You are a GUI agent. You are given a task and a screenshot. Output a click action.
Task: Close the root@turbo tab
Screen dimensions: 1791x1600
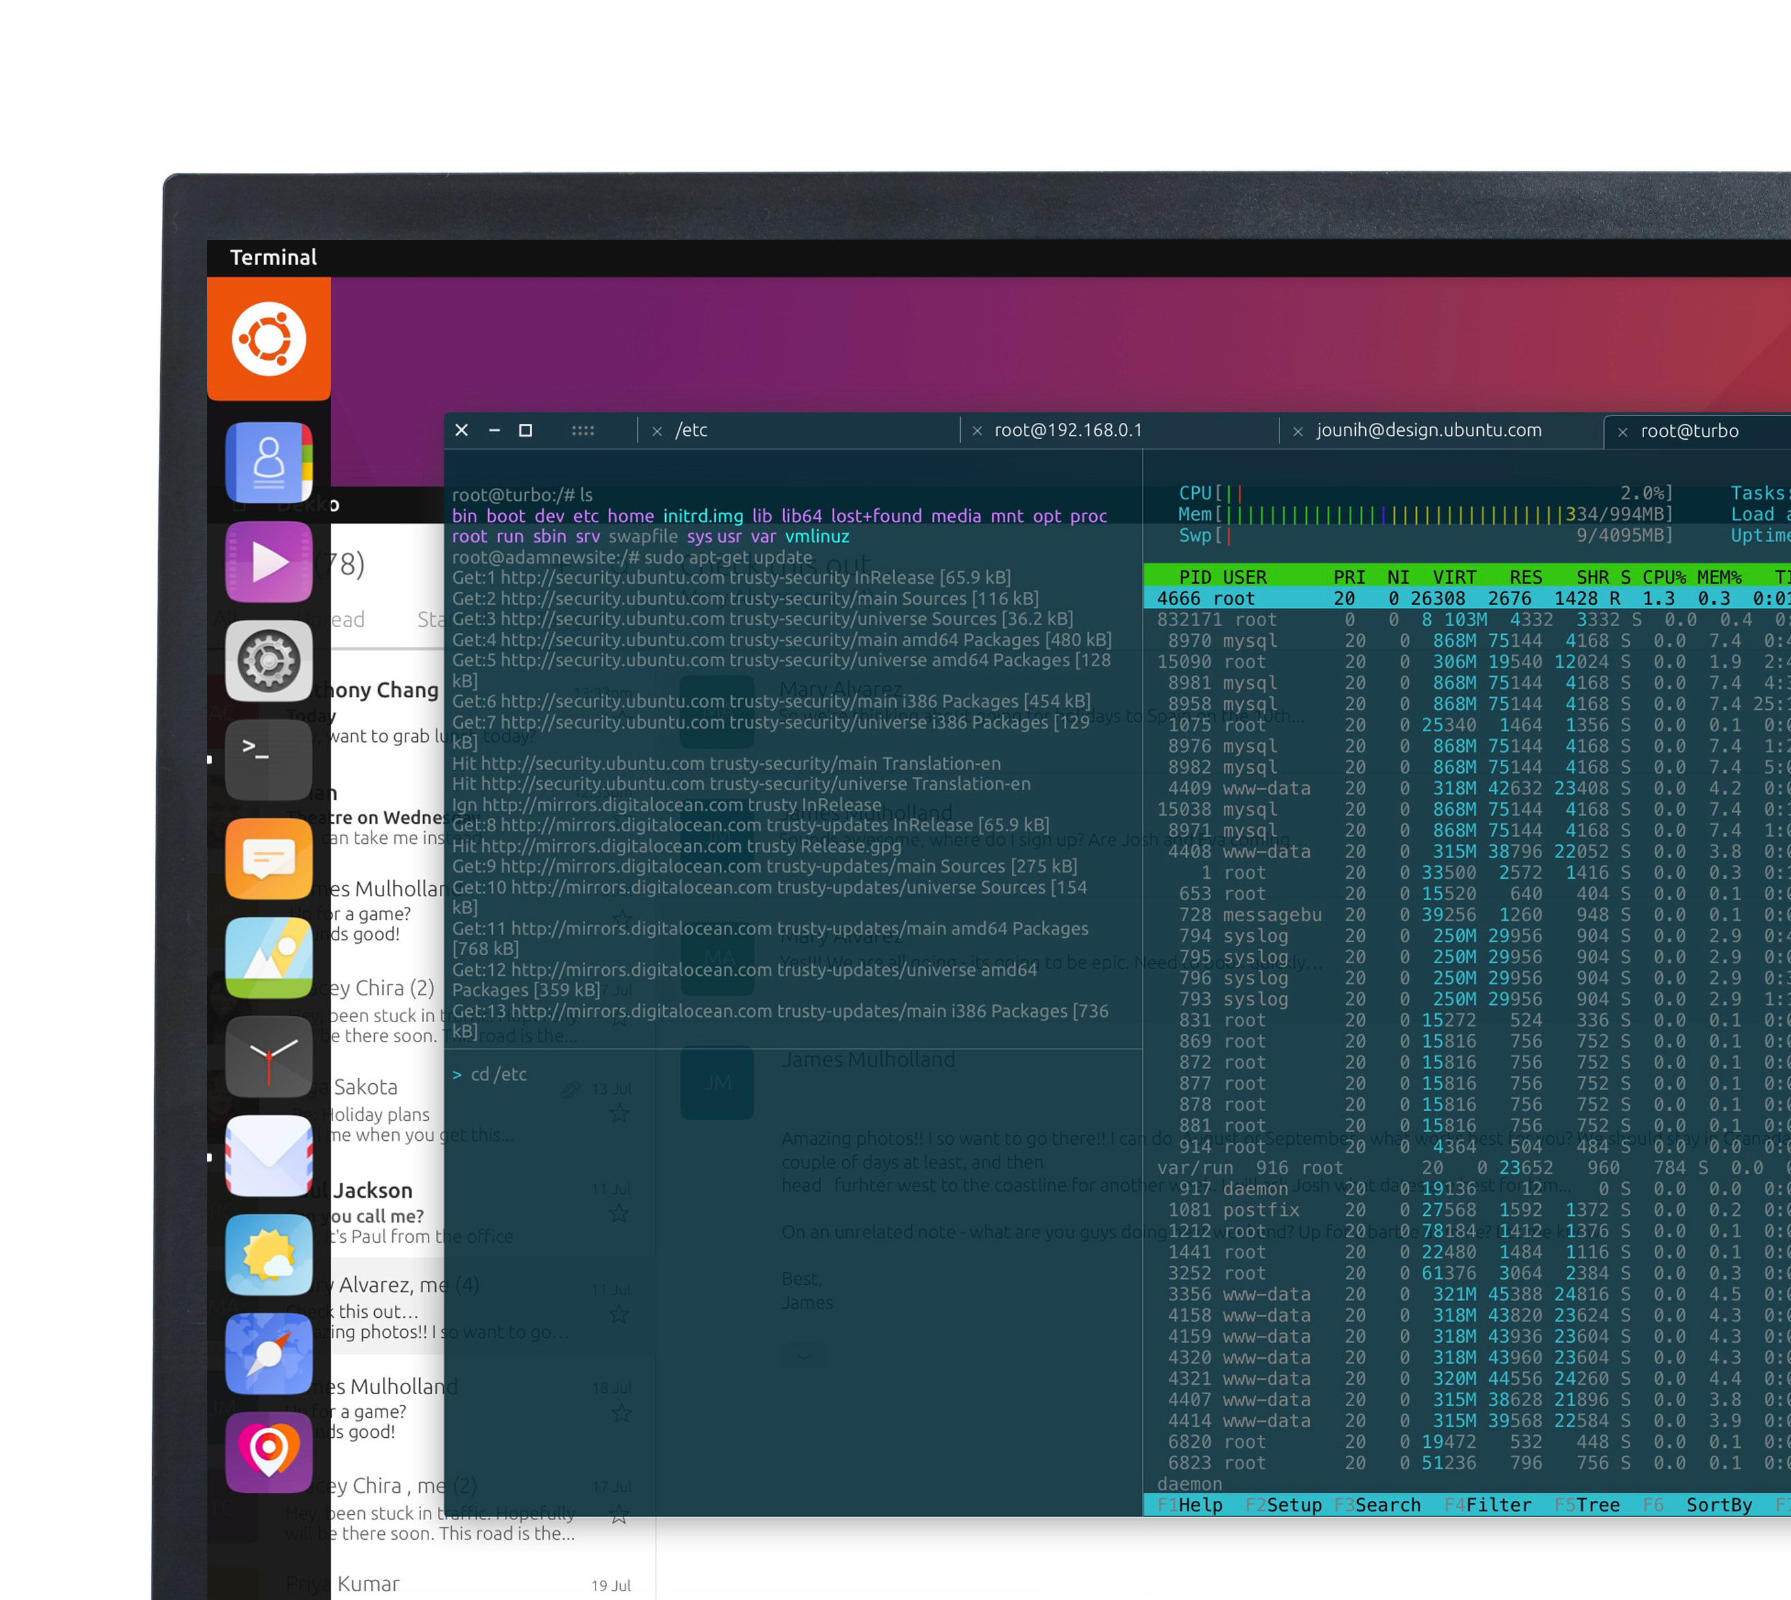point(1623,432)
